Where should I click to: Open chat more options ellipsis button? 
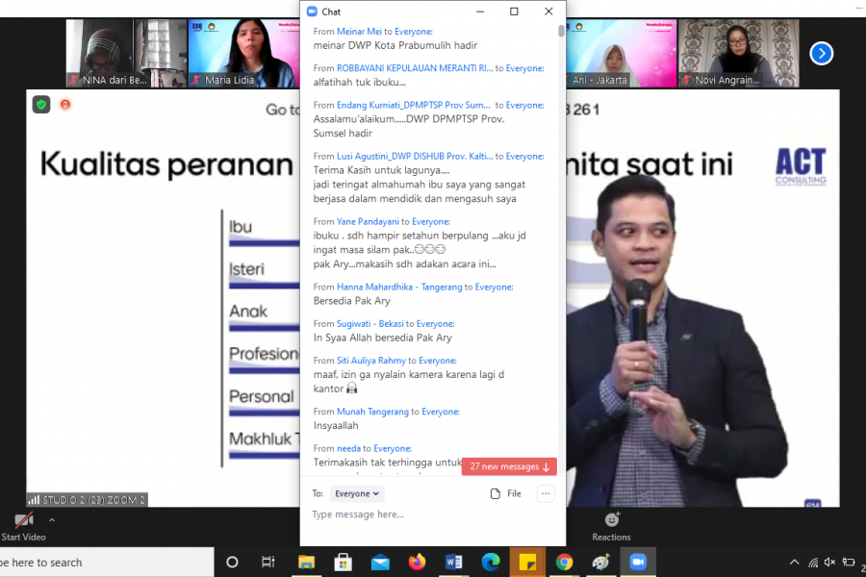tap(546, 493)
